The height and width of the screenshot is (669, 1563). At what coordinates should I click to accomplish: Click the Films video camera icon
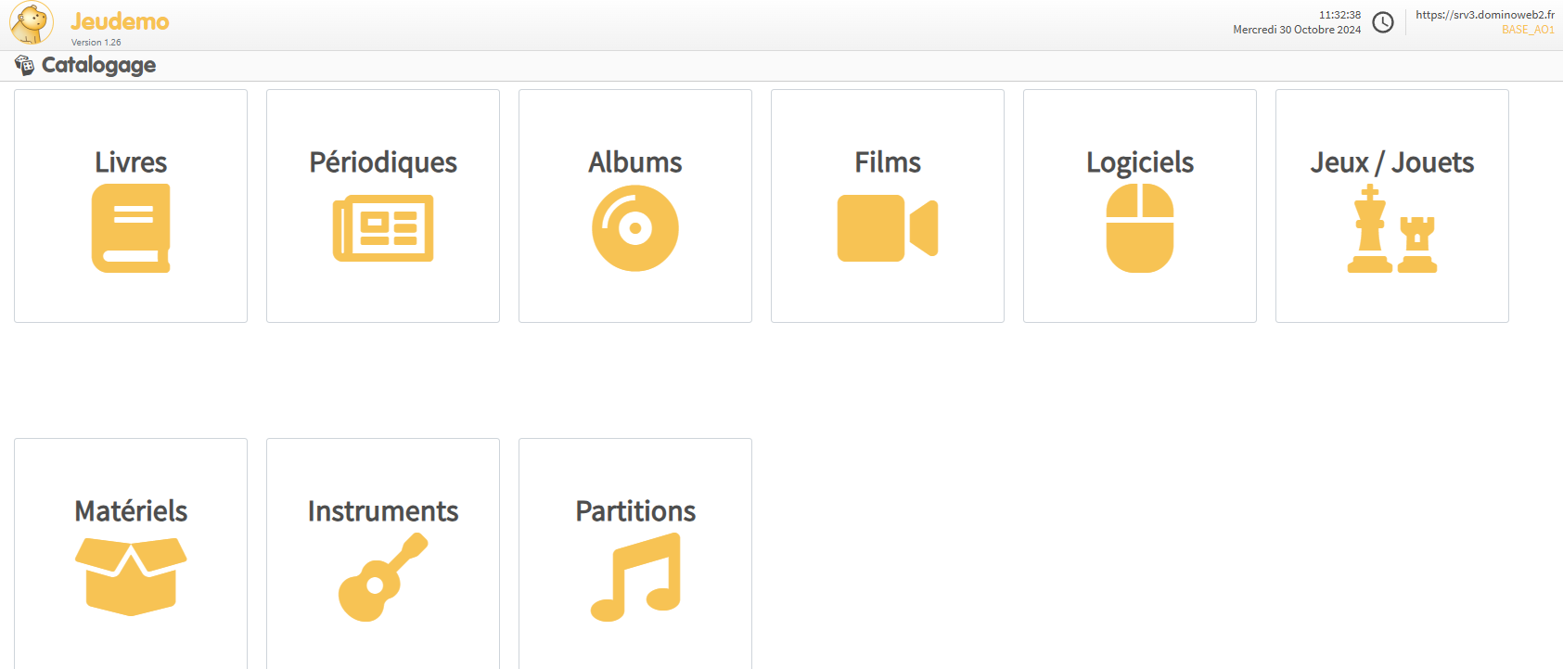[x=888, y=228]
